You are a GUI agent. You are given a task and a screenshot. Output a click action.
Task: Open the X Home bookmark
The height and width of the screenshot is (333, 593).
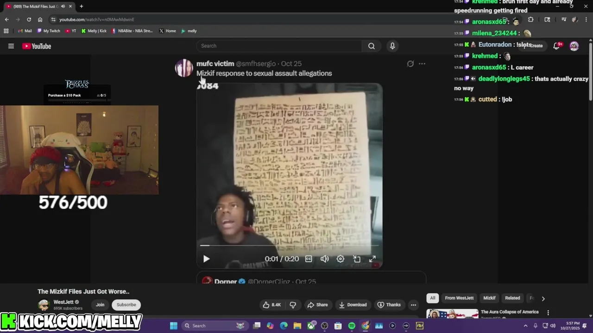167,31
